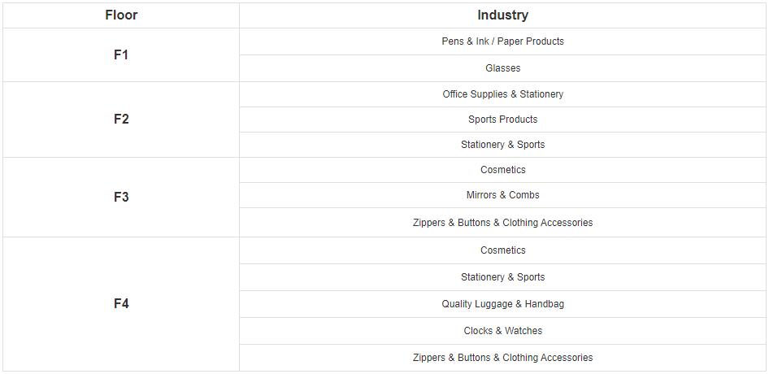Viewport: 769px width, 374px height.
Task: Click the Floor column header
Action: point(121,15)
